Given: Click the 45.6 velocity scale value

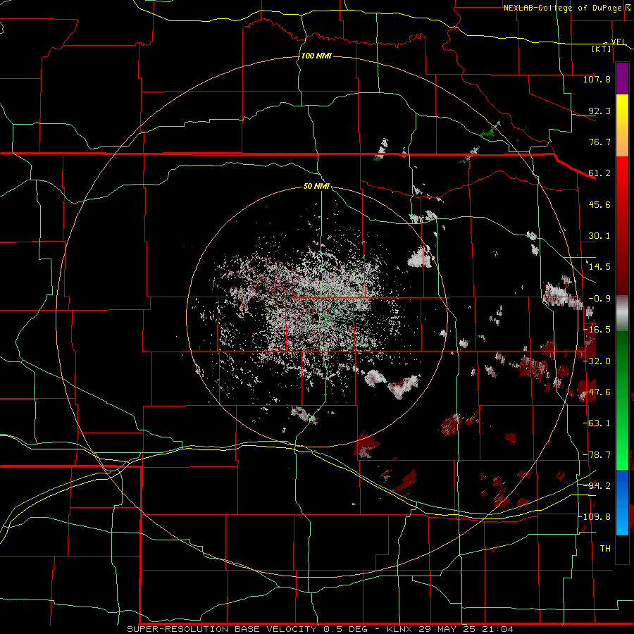Looking at the screenshot, I should [x=599, y=204].
